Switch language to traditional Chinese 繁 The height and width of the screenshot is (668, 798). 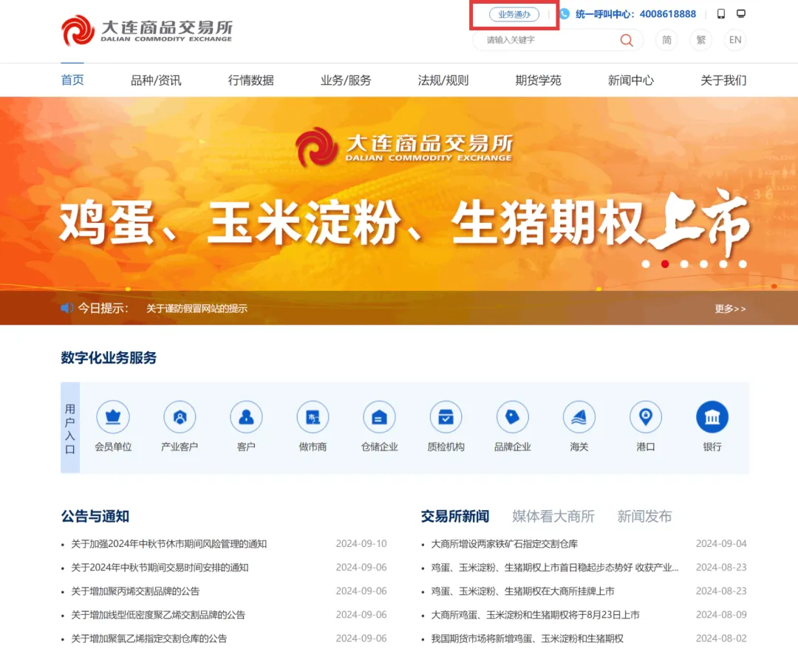tap(700, 40)
